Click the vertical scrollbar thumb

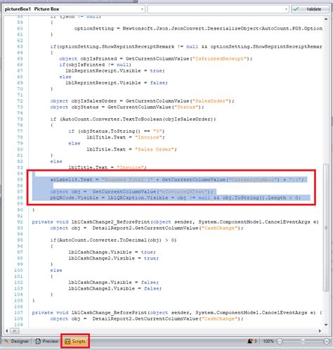click(x=326, y=227)
